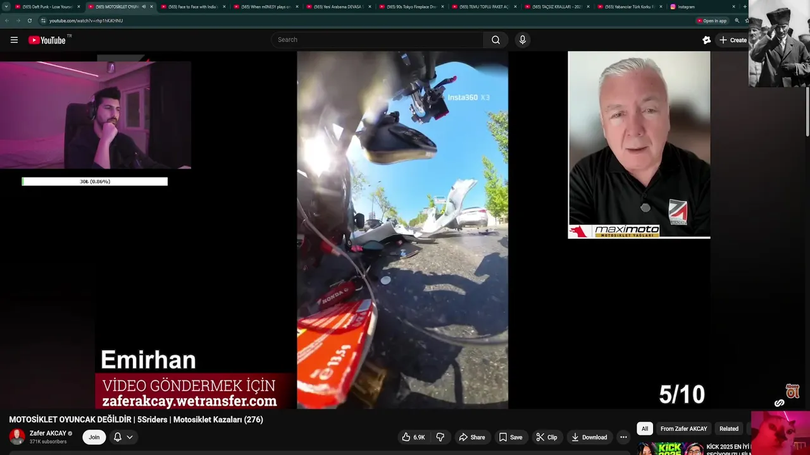Image resolution: width=810 pixels, height=455 pixels.
Task: Open the Zafer AKCAY channel name link
Action: click(x=47, y=434)
